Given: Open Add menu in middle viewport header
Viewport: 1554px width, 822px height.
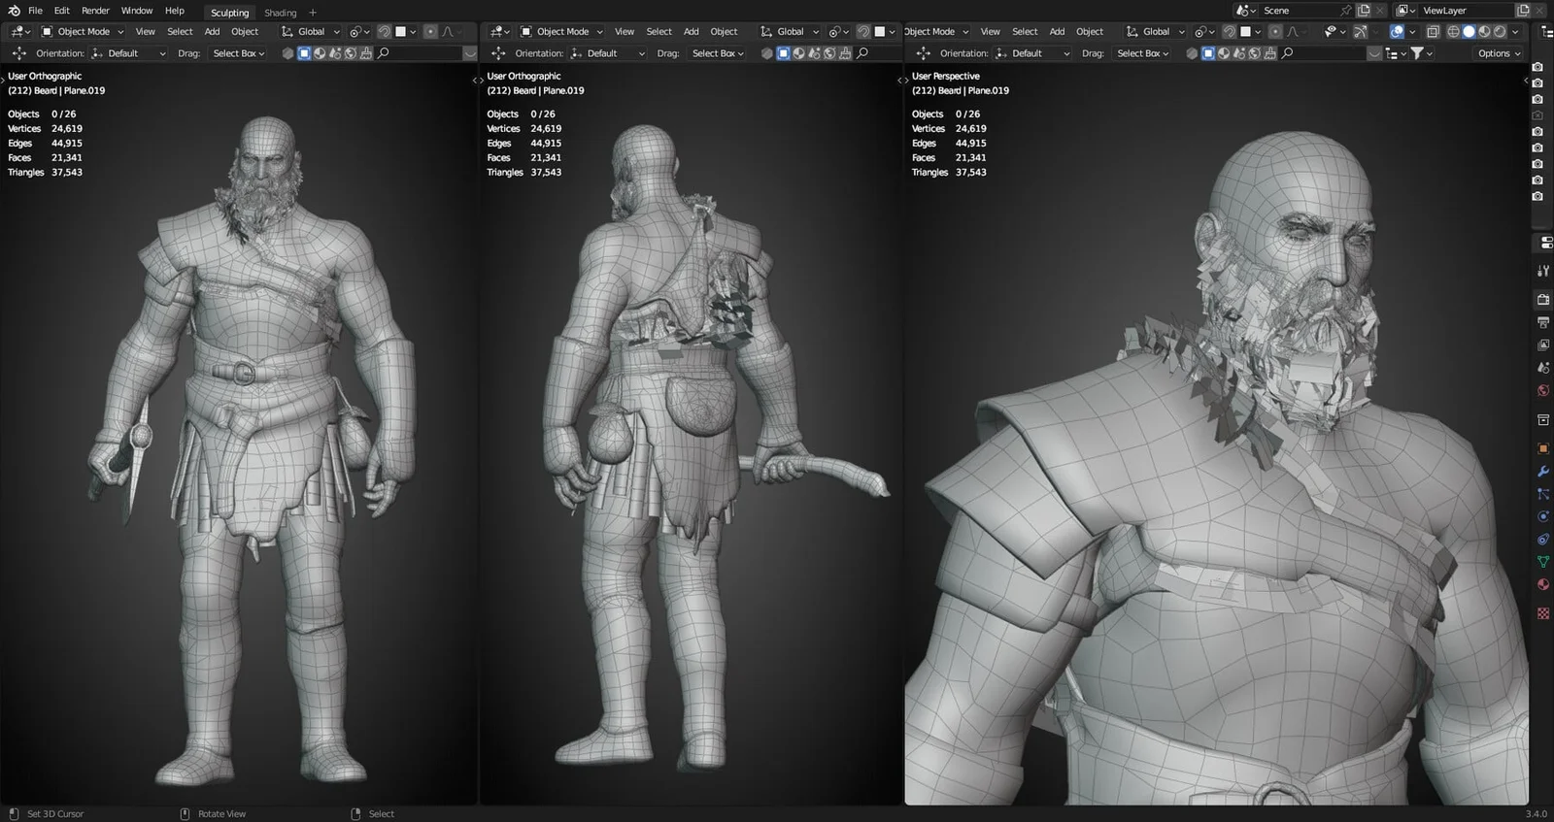Looking at the screenshot, I should (x=691, y=31).
